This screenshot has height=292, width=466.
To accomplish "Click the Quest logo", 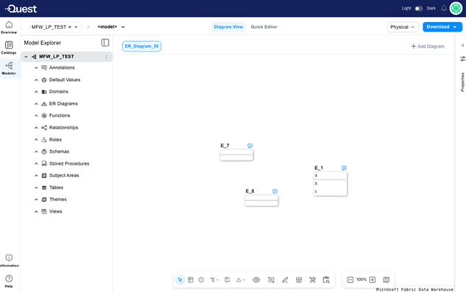I will (21, 9).
